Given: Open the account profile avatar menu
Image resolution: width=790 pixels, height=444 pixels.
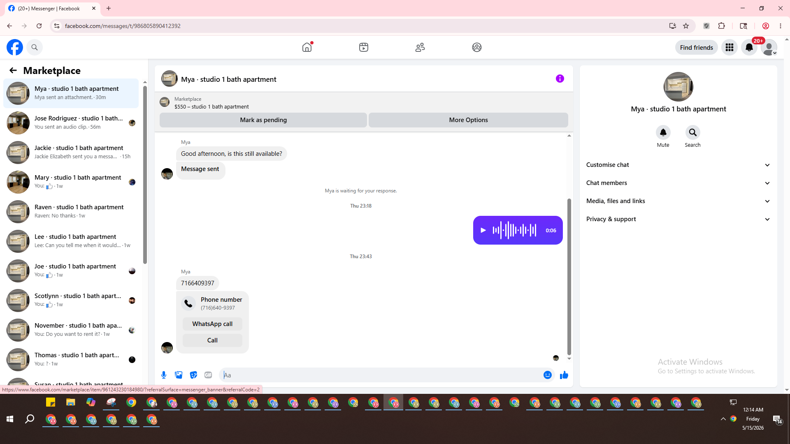Looking at the screenshot, I should [x=769, y=47].
